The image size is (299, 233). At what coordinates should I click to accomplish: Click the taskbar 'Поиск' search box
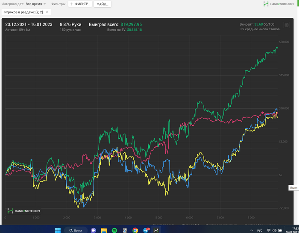coord(76,230)
